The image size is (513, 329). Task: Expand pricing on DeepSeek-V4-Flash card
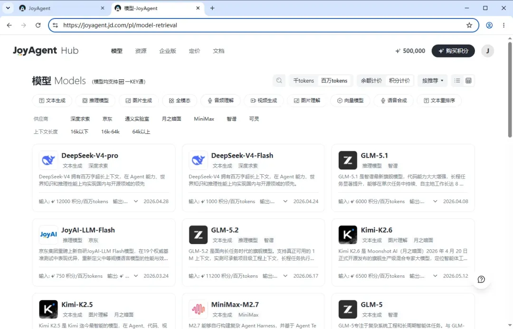click(285, 201)
